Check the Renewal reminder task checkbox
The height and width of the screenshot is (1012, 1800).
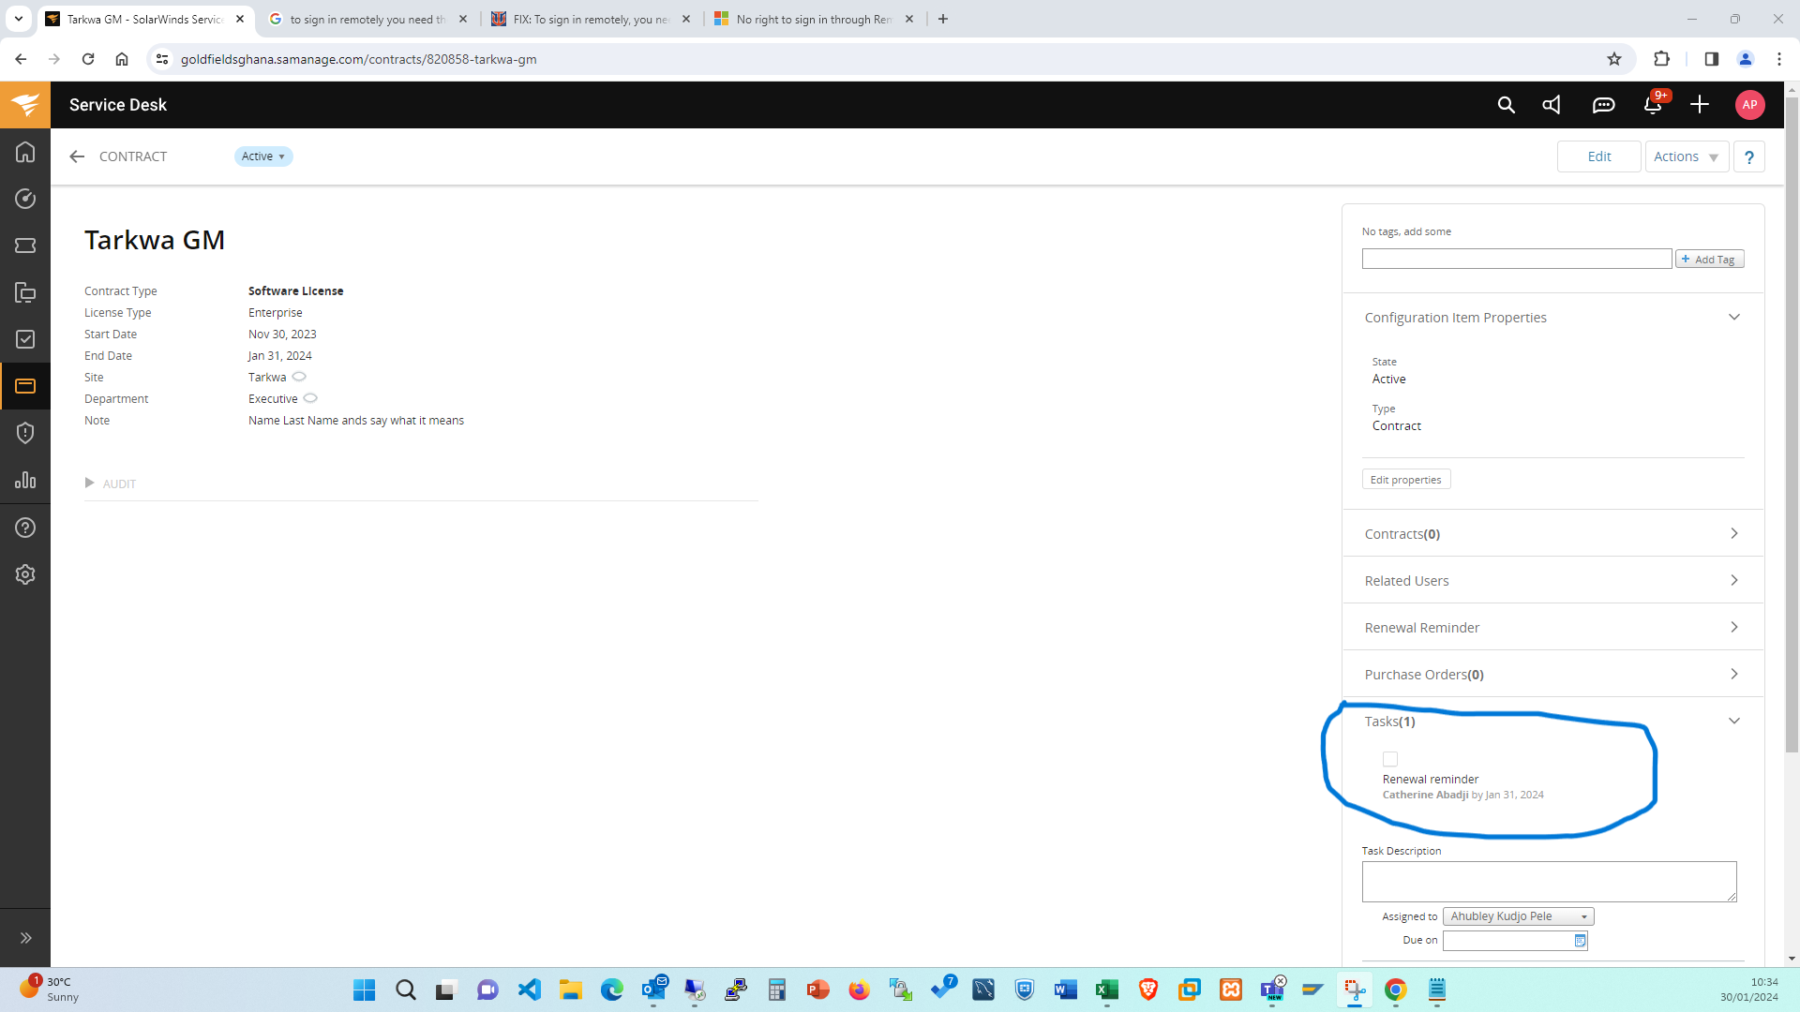coord(1390,759)
